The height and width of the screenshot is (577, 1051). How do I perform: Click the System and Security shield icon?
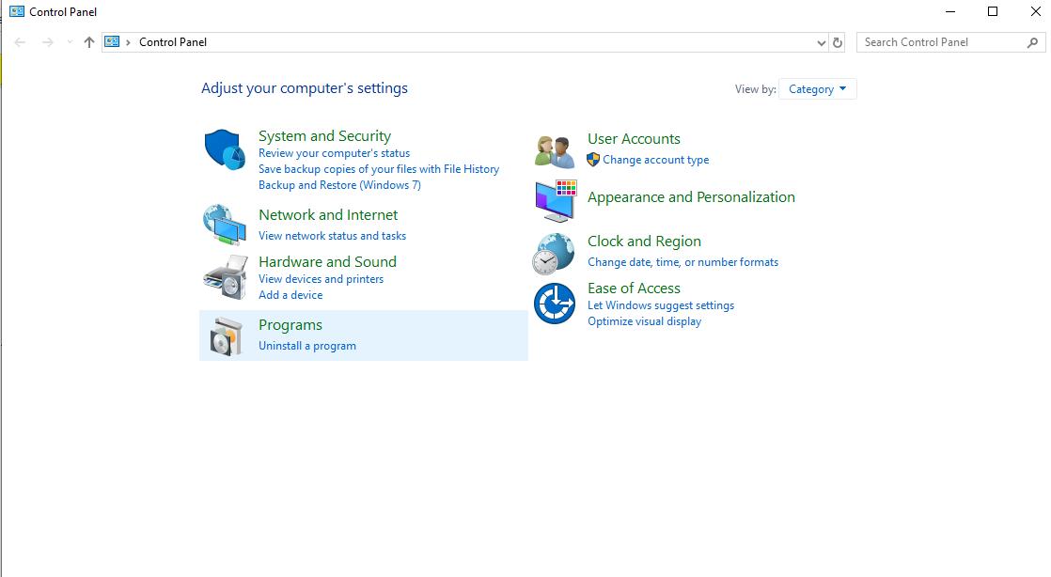(x=224, y=148)
